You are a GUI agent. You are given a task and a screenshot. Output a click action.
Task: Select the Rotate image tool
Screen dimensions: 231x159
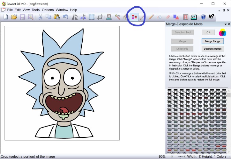pos(75,17)
